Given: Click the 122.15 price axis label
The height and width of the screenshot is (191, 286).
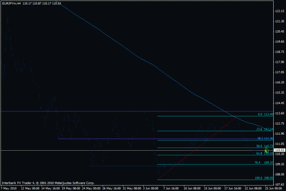Looking at the screenshot, I should click(280, 11).
